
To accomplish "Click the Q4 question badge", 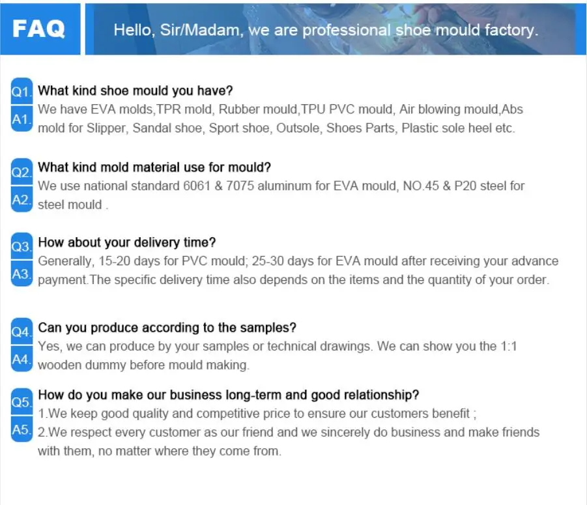I will (x=21, y=332).
